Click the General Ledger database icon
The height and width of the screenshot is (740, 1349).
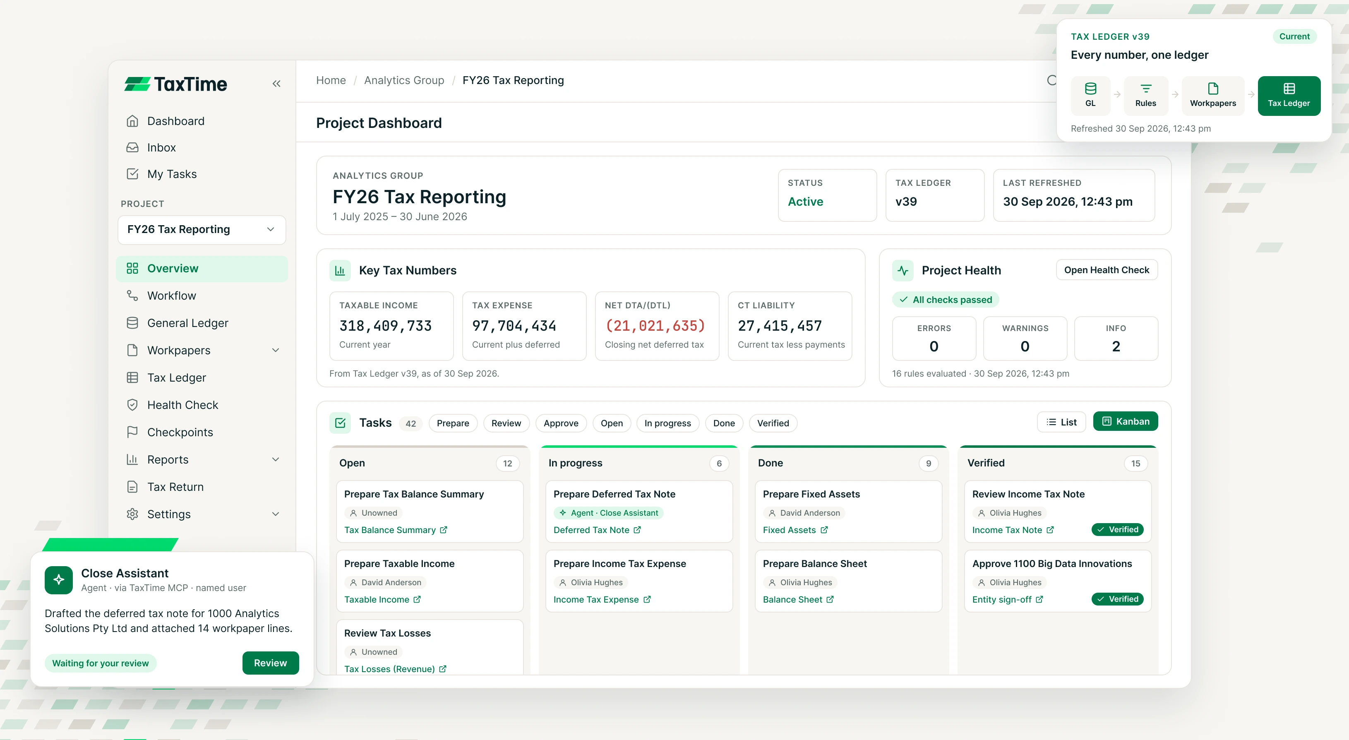tap(132, 322)
